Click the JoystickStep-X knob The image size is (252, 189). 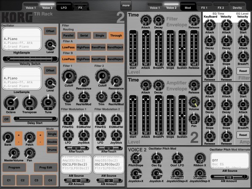click(x=200, y=173)
